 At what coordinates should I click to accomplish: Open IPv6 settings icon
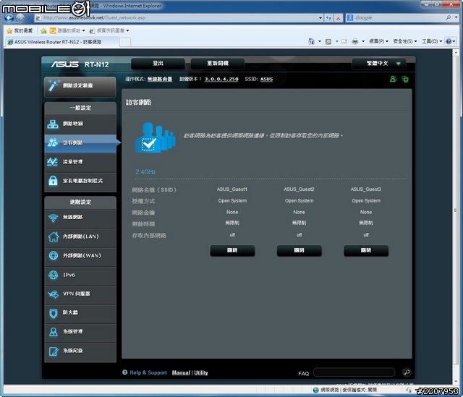tap(53, 275)
